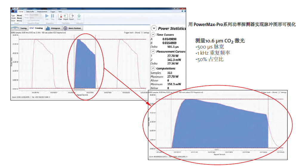The width and height of the screenshot is (304, 166).
Task: Toggle the High-Speed Mode checkbox
Action: pos(33,20)
